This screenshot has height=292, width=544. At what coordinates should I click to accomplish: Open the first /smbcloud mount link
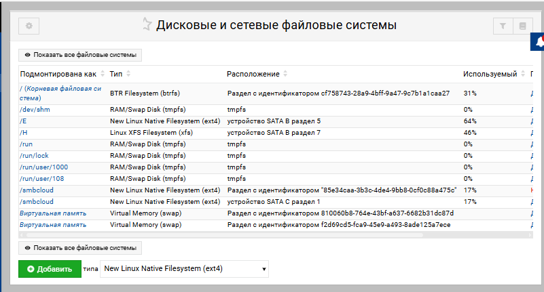point(36,190)
